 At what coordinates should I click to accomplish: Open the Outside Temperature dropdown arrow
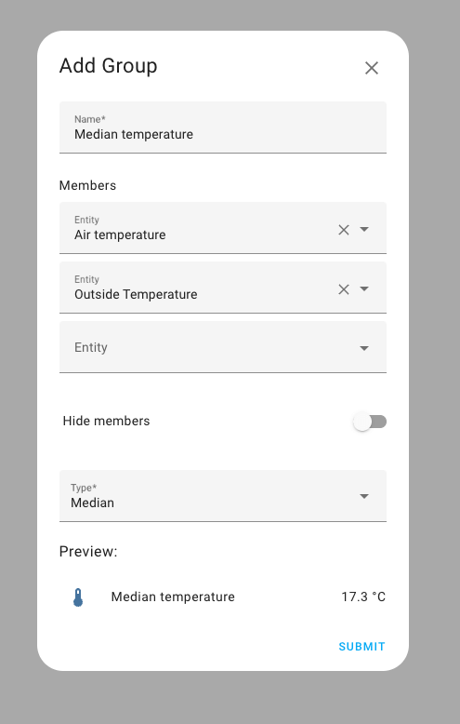click(x=364, y=288)
